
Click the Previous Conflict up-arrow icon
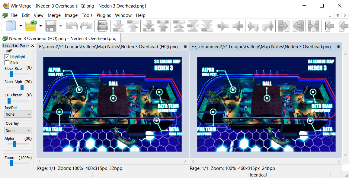(162, 26)
